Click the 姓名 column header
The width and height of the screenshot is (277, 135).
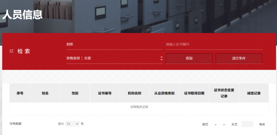[45, 93]
